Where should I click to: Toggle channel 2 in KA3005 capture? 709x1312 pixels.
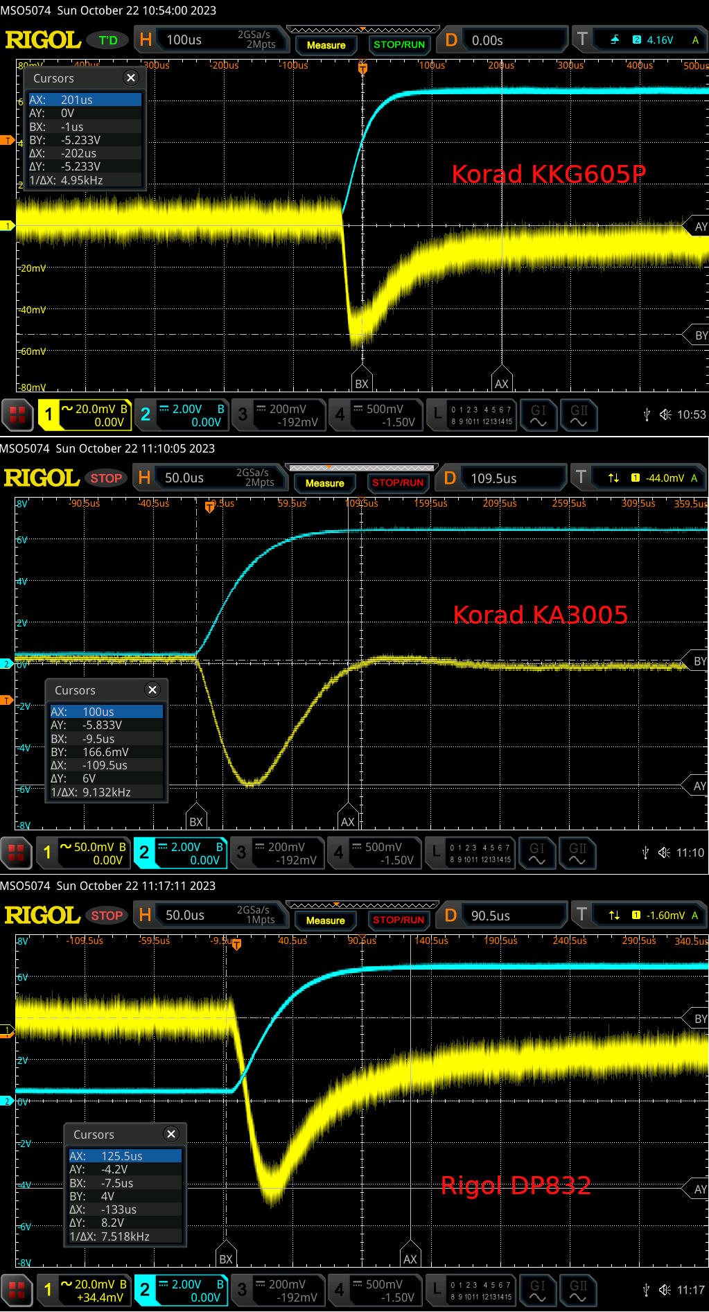[180, 852]
